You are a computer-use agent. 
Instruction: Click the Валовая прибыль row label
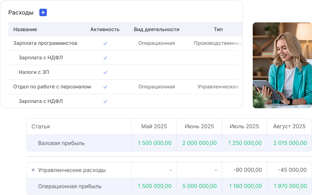click(61, 143)
